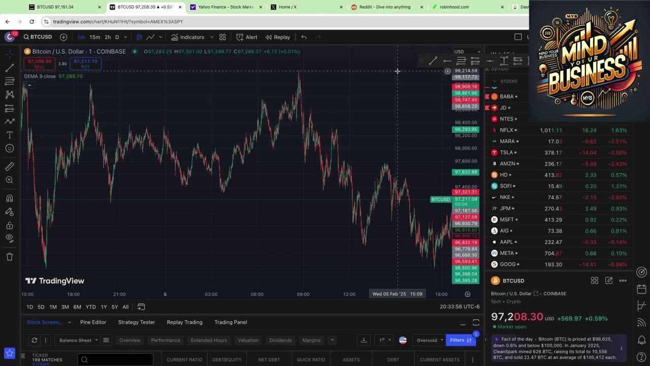Export screener data with download icon
The image size is (650, 366).
point(364,340)
